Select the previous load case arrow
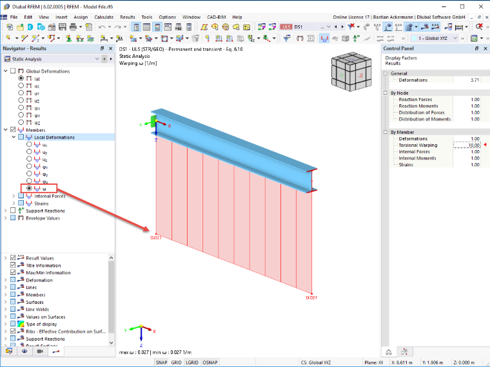The height and width of the screenshot is (367, 490). coord(336,27)
